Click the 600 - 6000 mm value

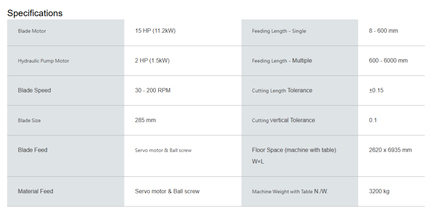pos(388,61)
